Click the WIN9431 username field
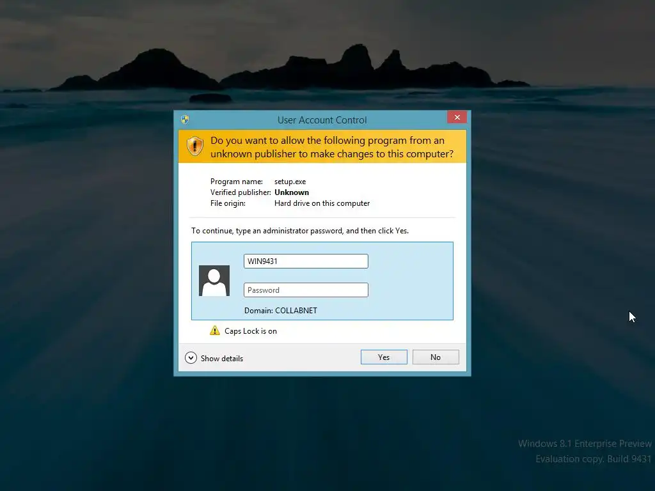 coord(306,261)
